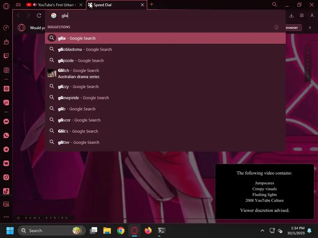Screen dimensions: 318x238
Task: Click the Google search engine icon
Action: pyautogui.click(x=53, y=15)
